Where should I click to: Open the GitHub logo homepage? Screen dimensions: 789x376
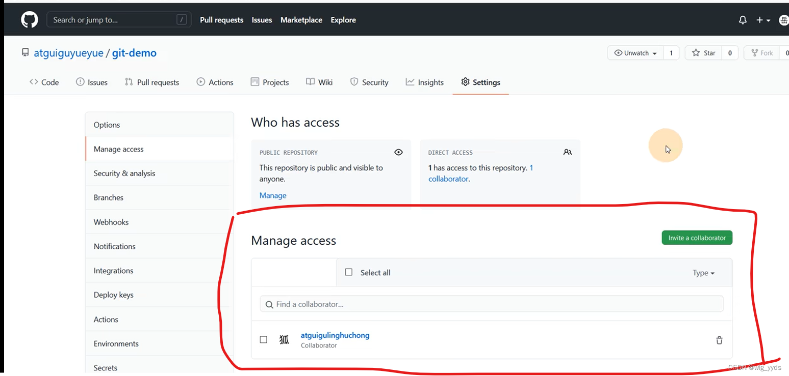tap(30, 20)
